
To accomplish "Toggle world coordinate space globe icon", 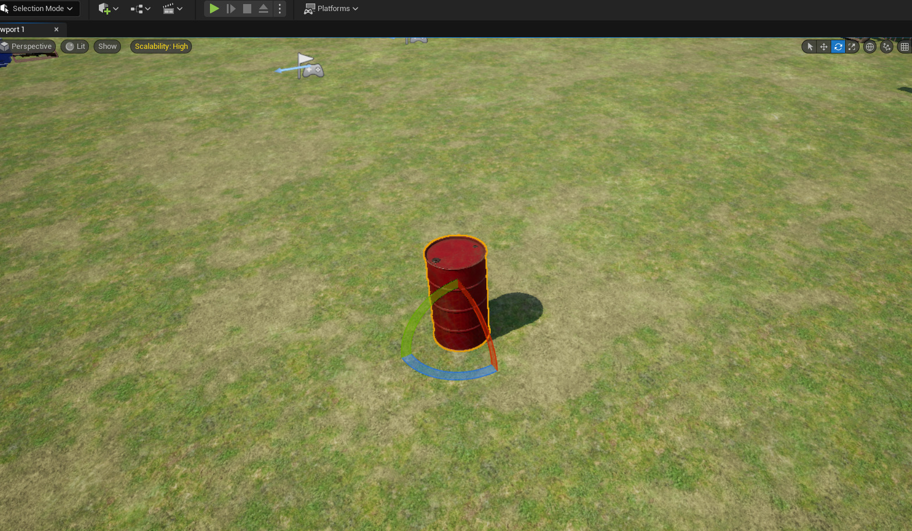I will (x=870, y=47).
